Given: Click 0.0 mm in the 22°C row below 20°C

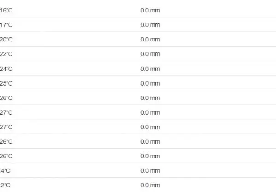Looking at the screenshot, I should pos(150,54).
